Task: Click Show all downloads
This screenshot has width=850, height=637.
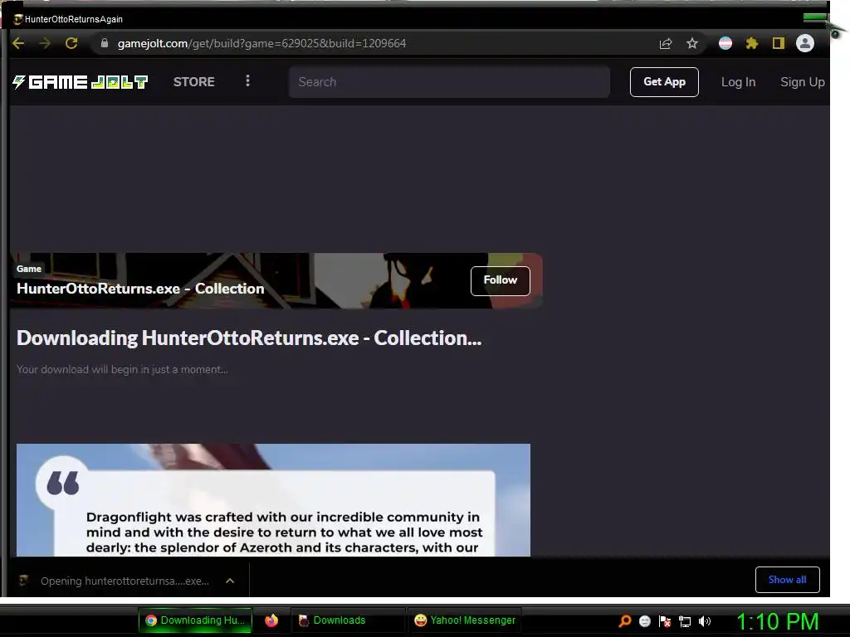Action: tap(787, 580)
